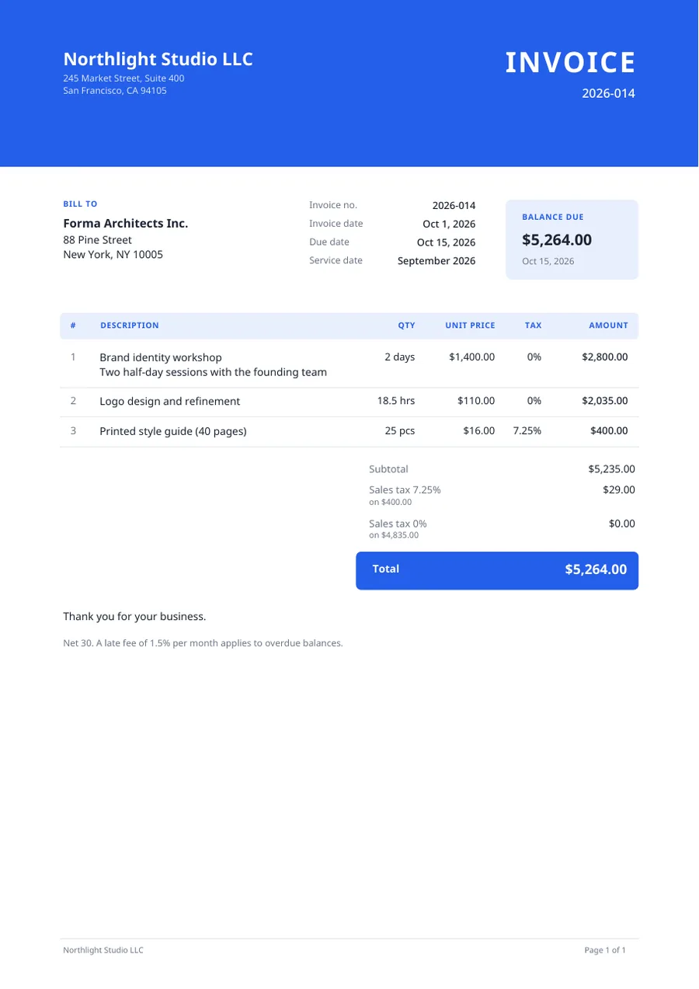Select the $5,264.00 amount in the Total bar

pyautogui.click(x=596, y=569)
